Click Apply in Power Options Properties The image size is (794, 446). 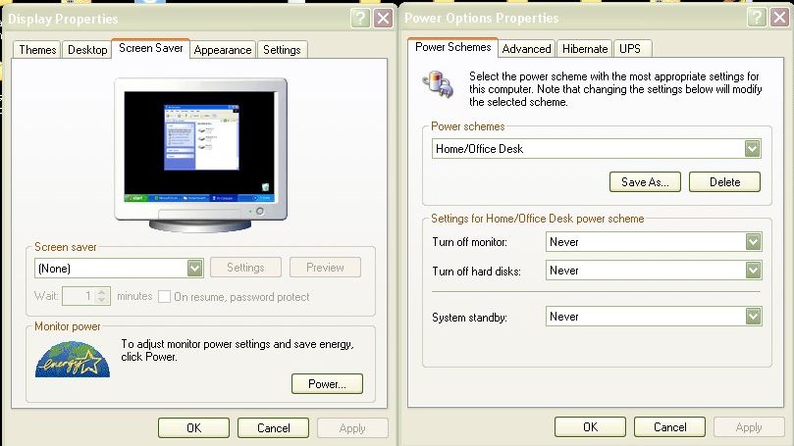pyautogui.click(x=749, y=426)
